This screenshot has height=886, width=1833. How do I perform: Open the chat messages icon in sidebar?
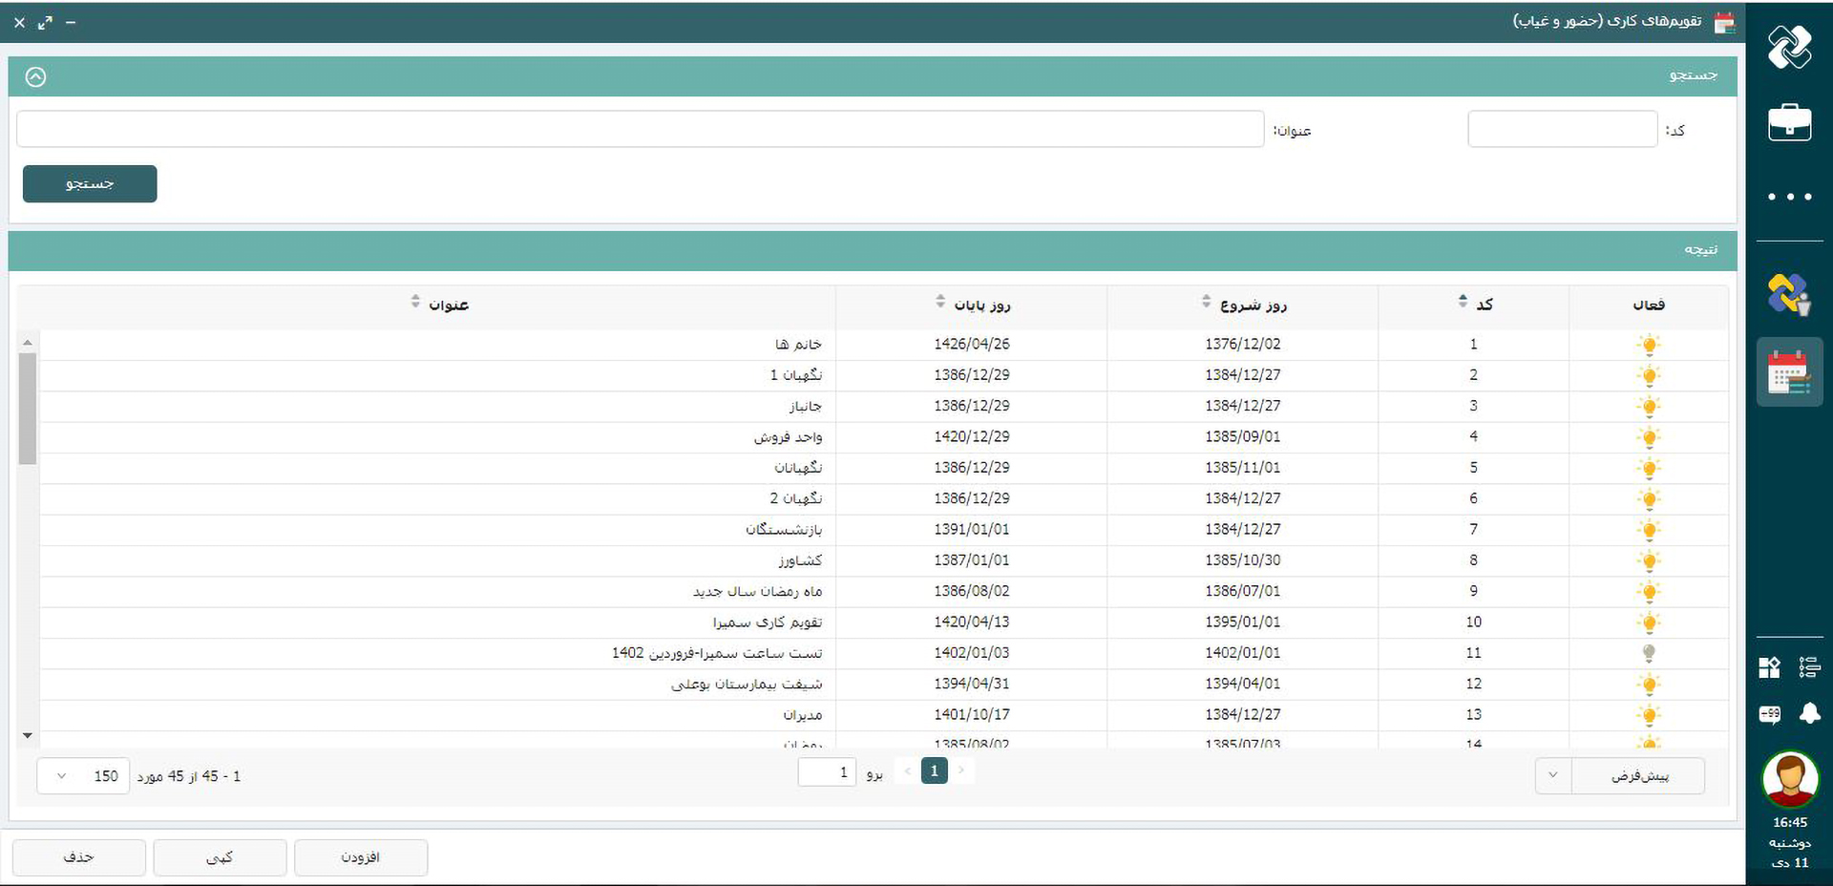point(1769,713)
